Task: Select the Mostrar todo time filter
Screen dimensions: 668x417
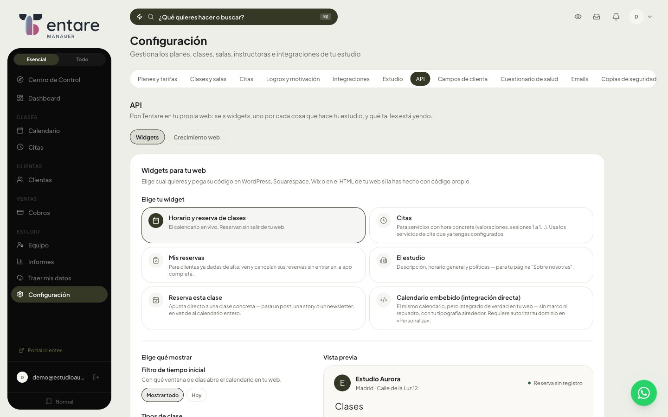Action: [x=162, y=395]
